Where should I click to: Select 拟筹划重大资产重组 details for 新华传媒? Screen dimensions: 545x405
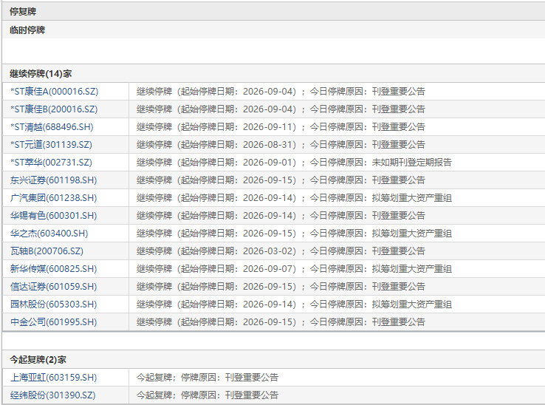point(294,269)
